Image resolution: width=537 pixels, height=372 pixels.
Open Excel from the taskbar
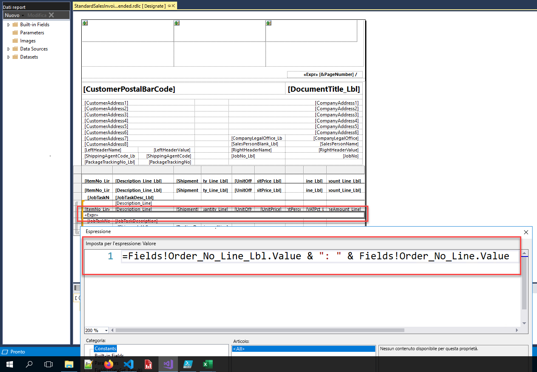[207, 364]
